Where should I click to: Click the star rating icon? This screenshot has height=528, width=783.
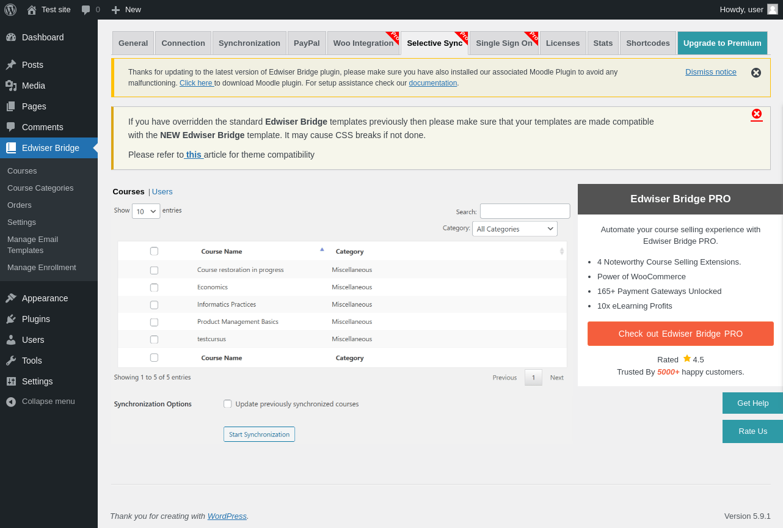tap(687, 359)
